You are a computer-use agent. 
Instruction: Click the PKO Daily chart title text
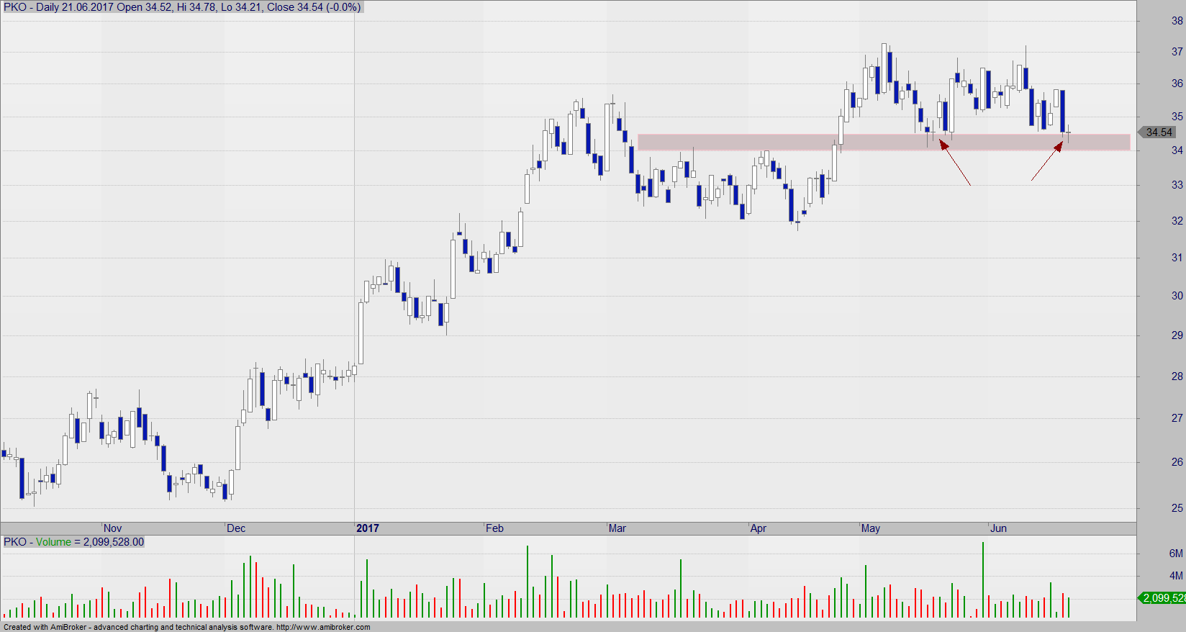click(182, 7)
